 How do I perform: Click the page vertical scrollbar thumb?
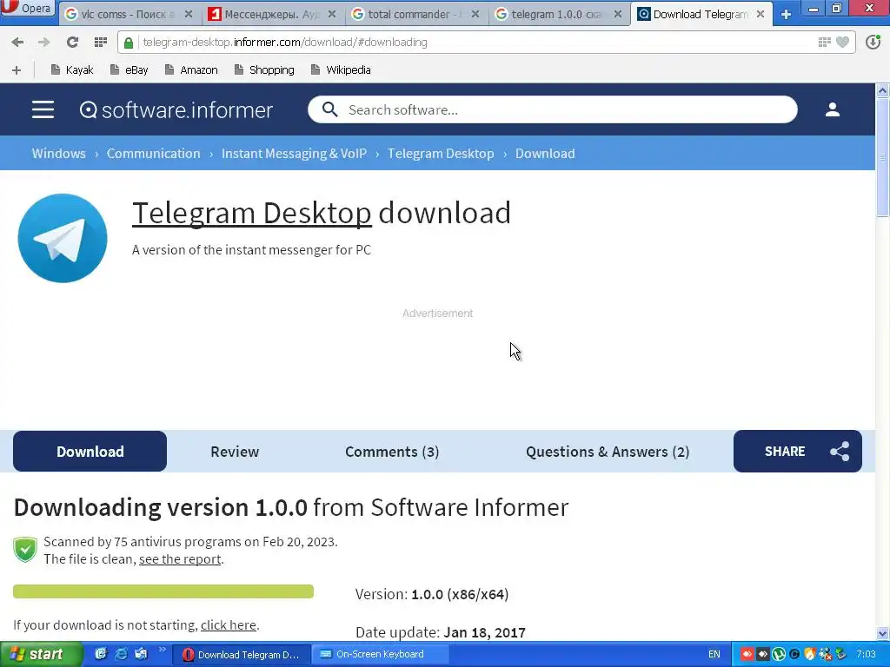pos(883,156)
